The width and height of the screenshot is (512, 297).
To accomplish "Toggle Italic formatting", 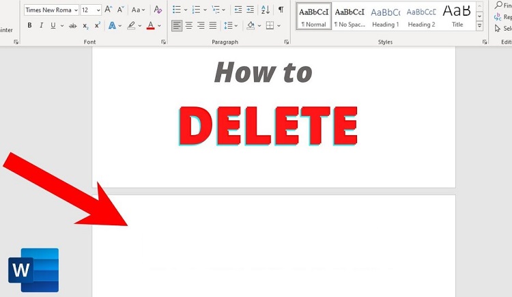I will click(x=41, y=25).
